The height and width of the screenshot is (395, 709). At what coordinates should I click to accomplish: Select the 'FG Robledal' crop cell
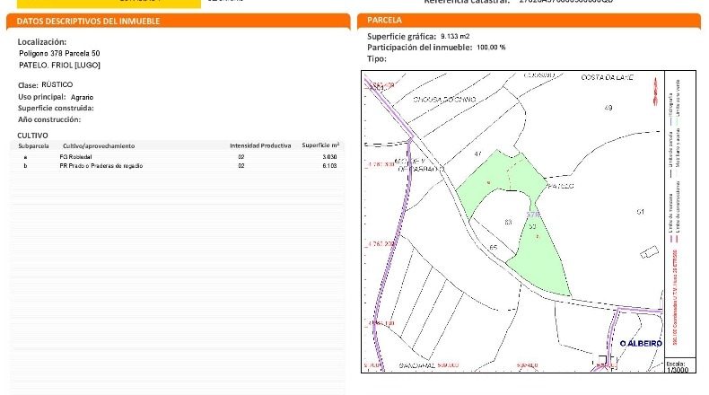point(75,157)
